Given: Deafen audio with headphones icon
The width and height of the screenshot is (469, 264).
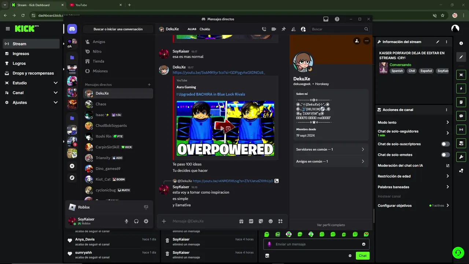Looking at the screenshot, I should click(x=136, y=221).
